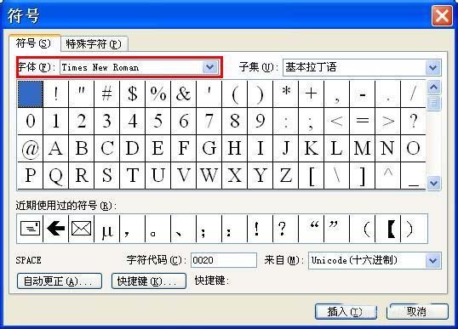
Task: Pick the right double quote recent symbol
Action: click(337, 229)
